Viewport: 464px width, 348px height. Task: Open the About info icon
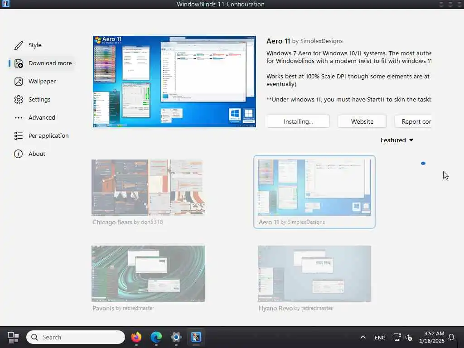pos(18,154)
